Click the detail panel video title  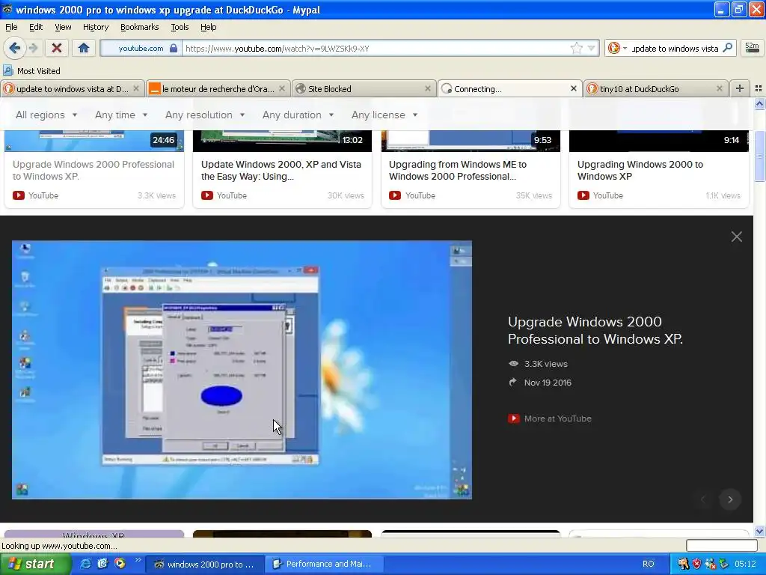click(x=595, y=330)
